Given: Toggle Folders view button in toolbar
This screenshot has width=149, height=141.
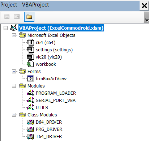Looking at the screenshot, I should point(29,17).
